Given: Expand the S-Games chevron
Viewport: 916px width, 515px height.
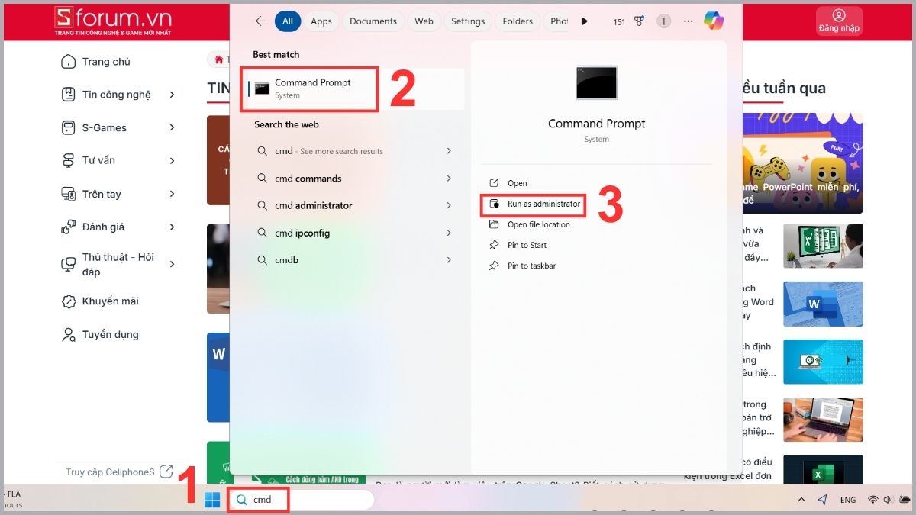Looking at the screenshot, I should coord(172,127).
